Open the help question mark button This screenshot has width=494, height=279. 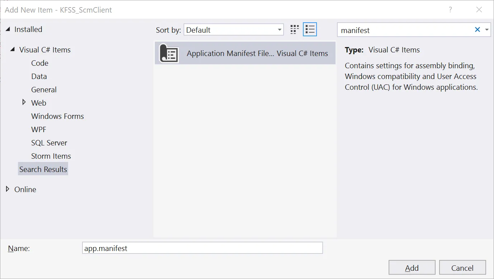coord(450,10)
